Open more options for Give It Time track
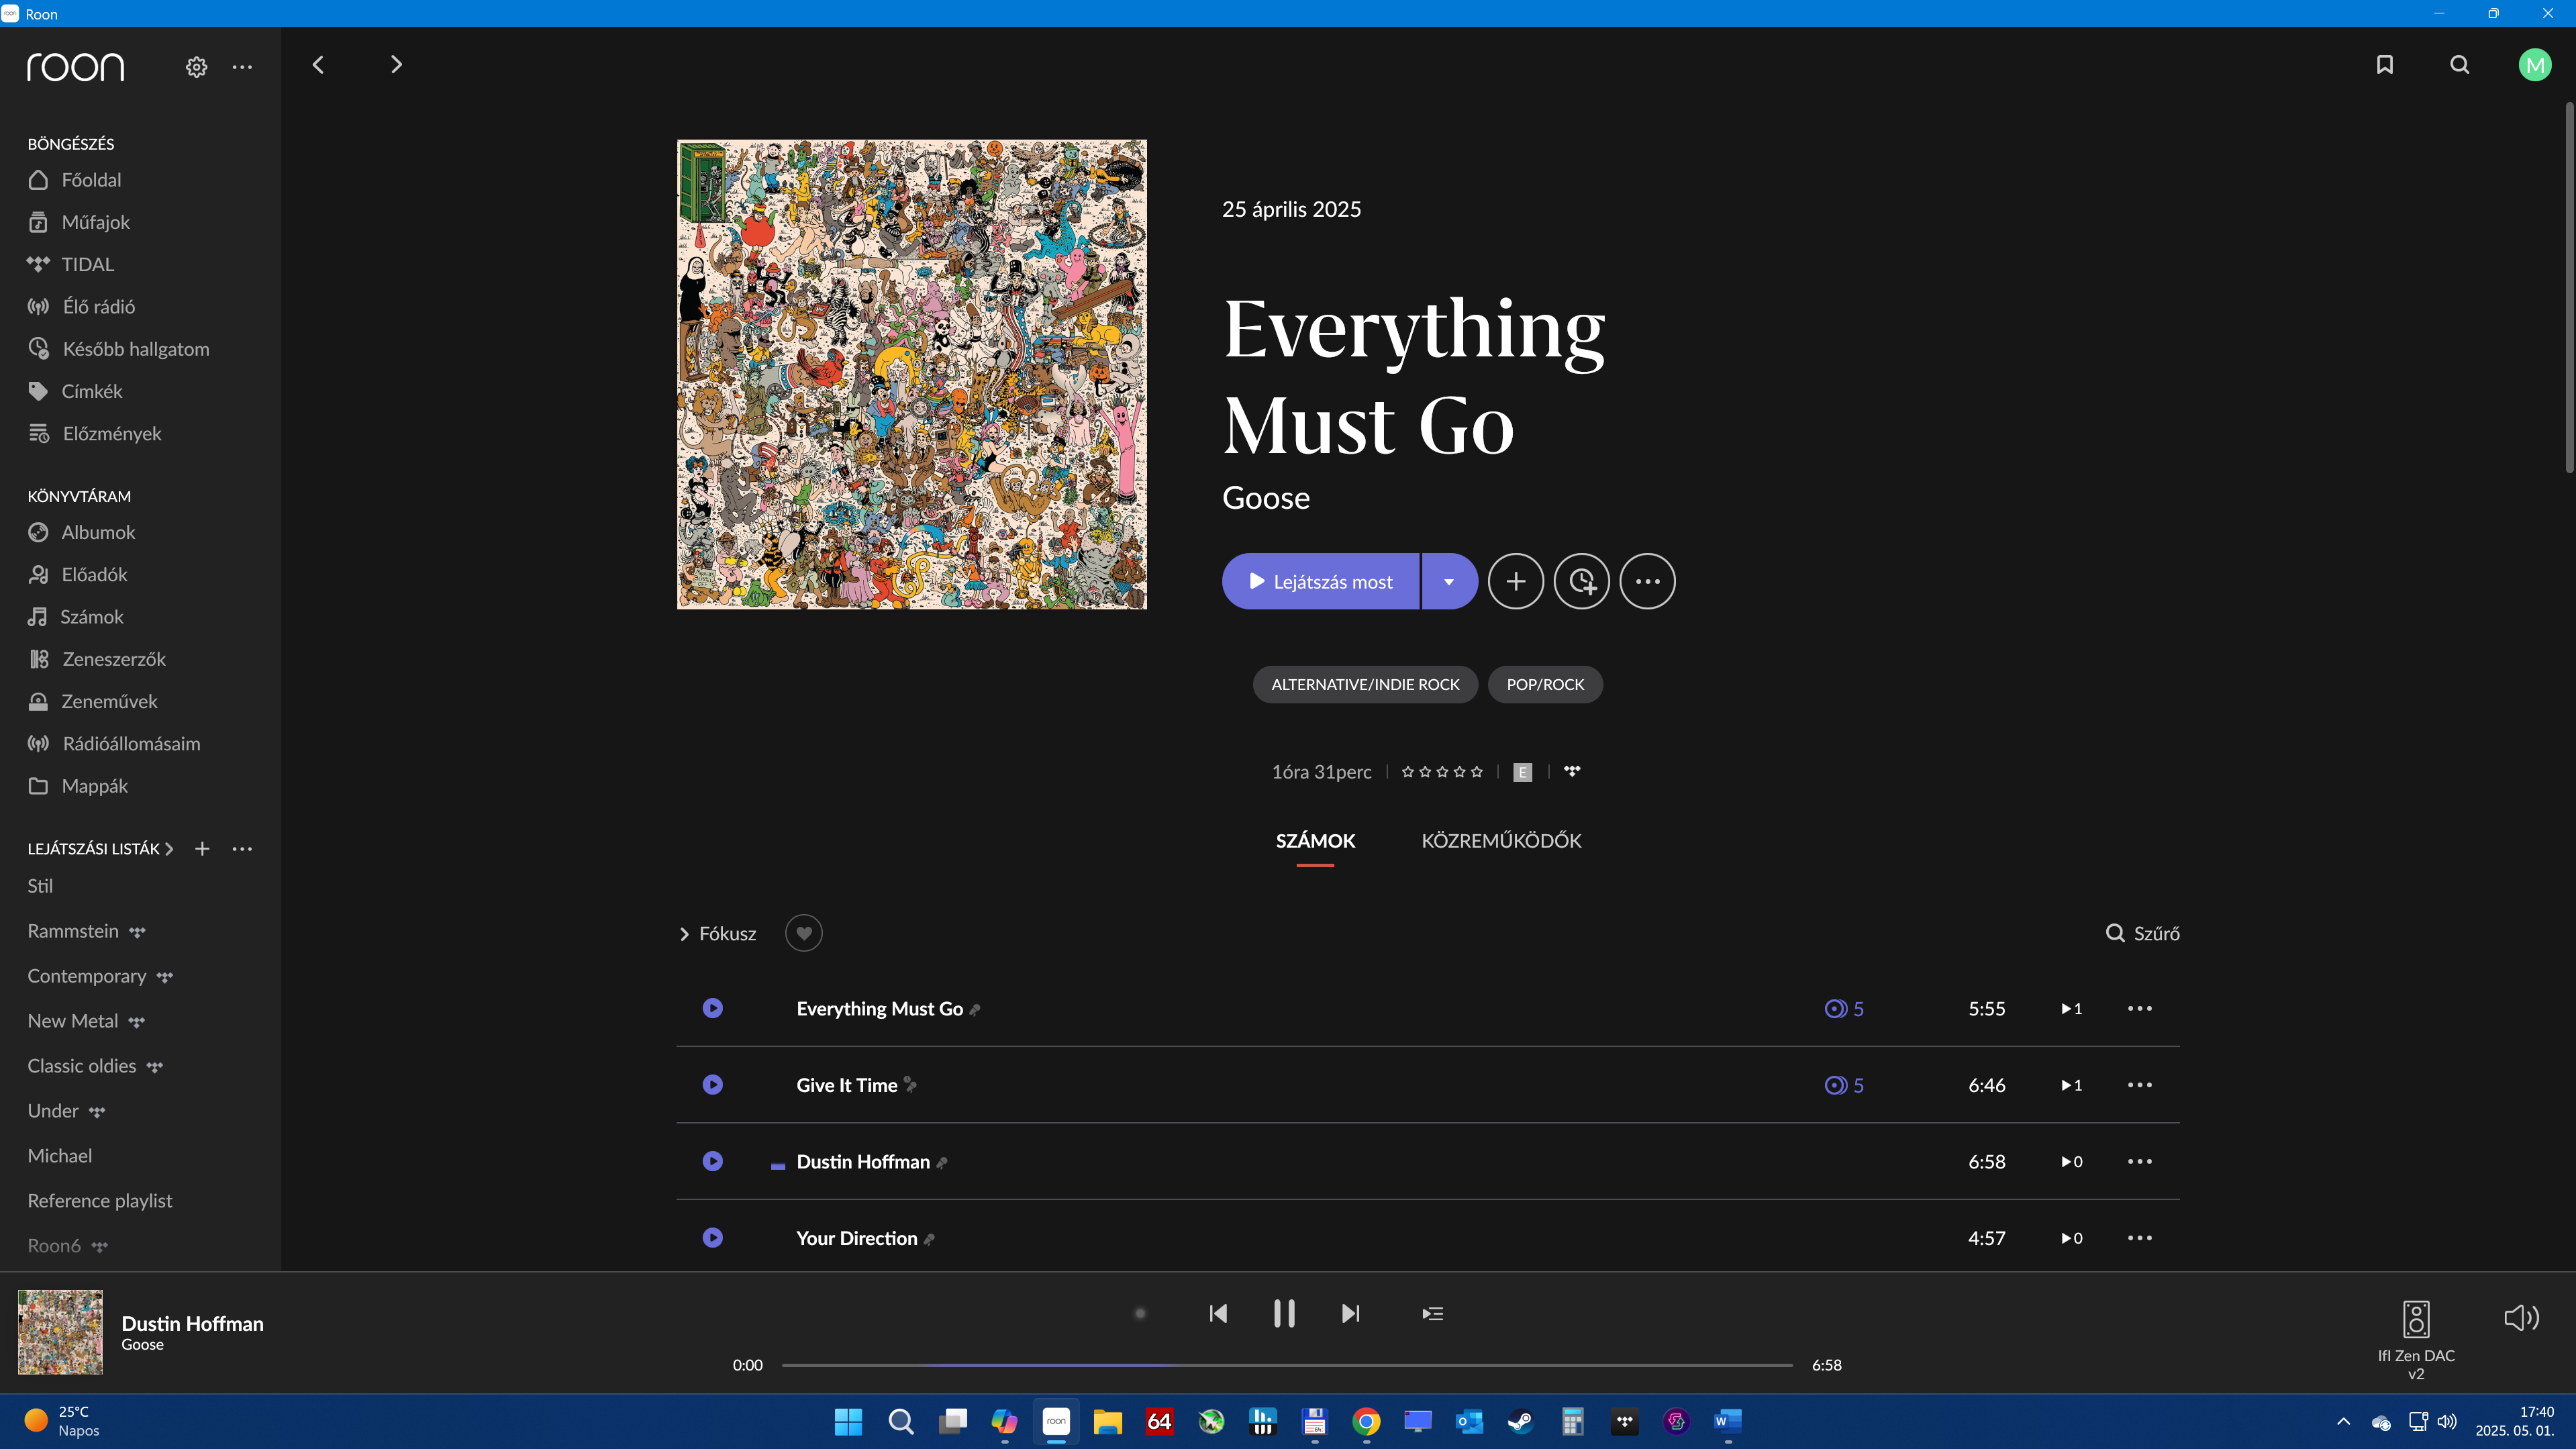The image size is (2576, 1449). coord(2140,1085)
